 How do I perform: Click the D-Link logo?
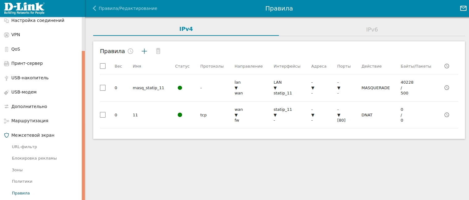click(x=24, y=8)
